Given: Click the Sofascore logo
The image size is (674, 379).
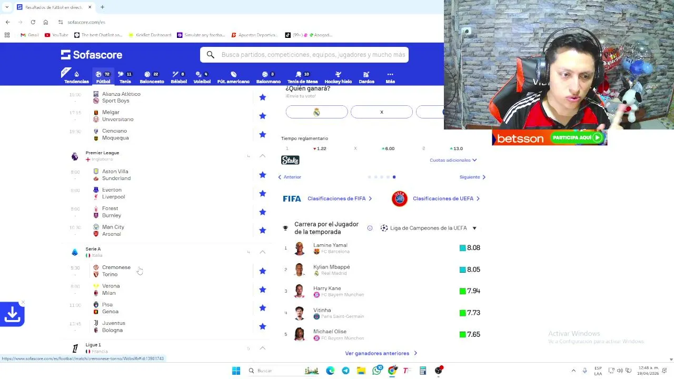Looking at the screenshot, I should pos(92,55).
